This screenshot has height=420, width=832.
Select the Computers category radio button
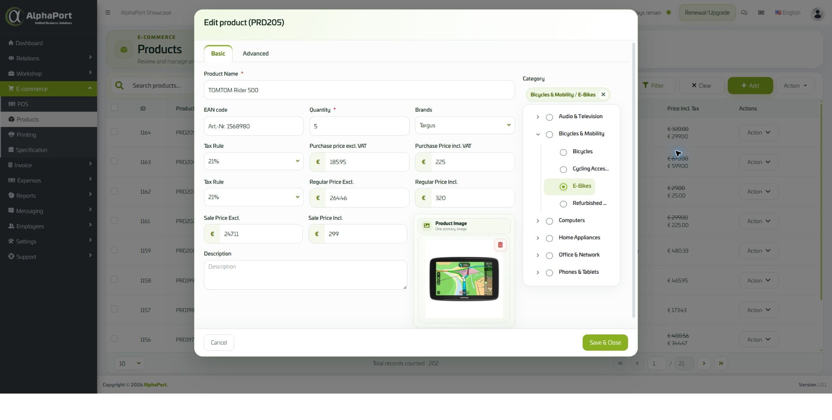[549, 221]
